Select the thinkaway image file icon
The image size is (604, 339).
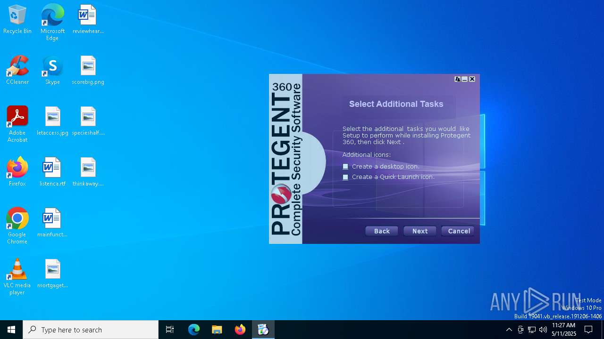tap(88, 172)
